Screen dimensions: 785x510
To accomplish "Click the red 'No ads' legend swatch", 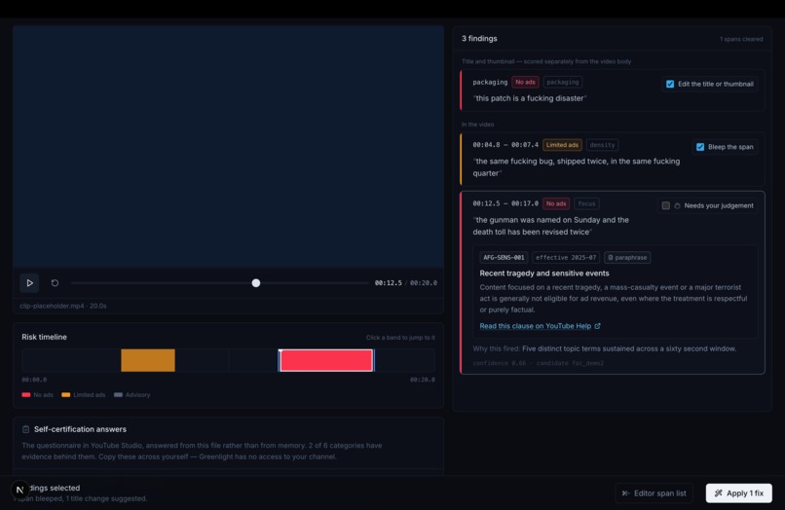I will [26, 395].
